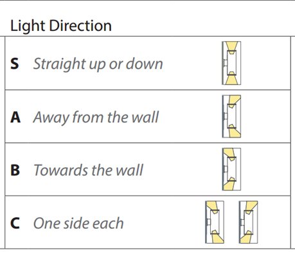Viewport: 295px width, 261px height.
Task: Click the Straight up or down fixture diagram
Action: pyautogui.click(x=231, y=63)
